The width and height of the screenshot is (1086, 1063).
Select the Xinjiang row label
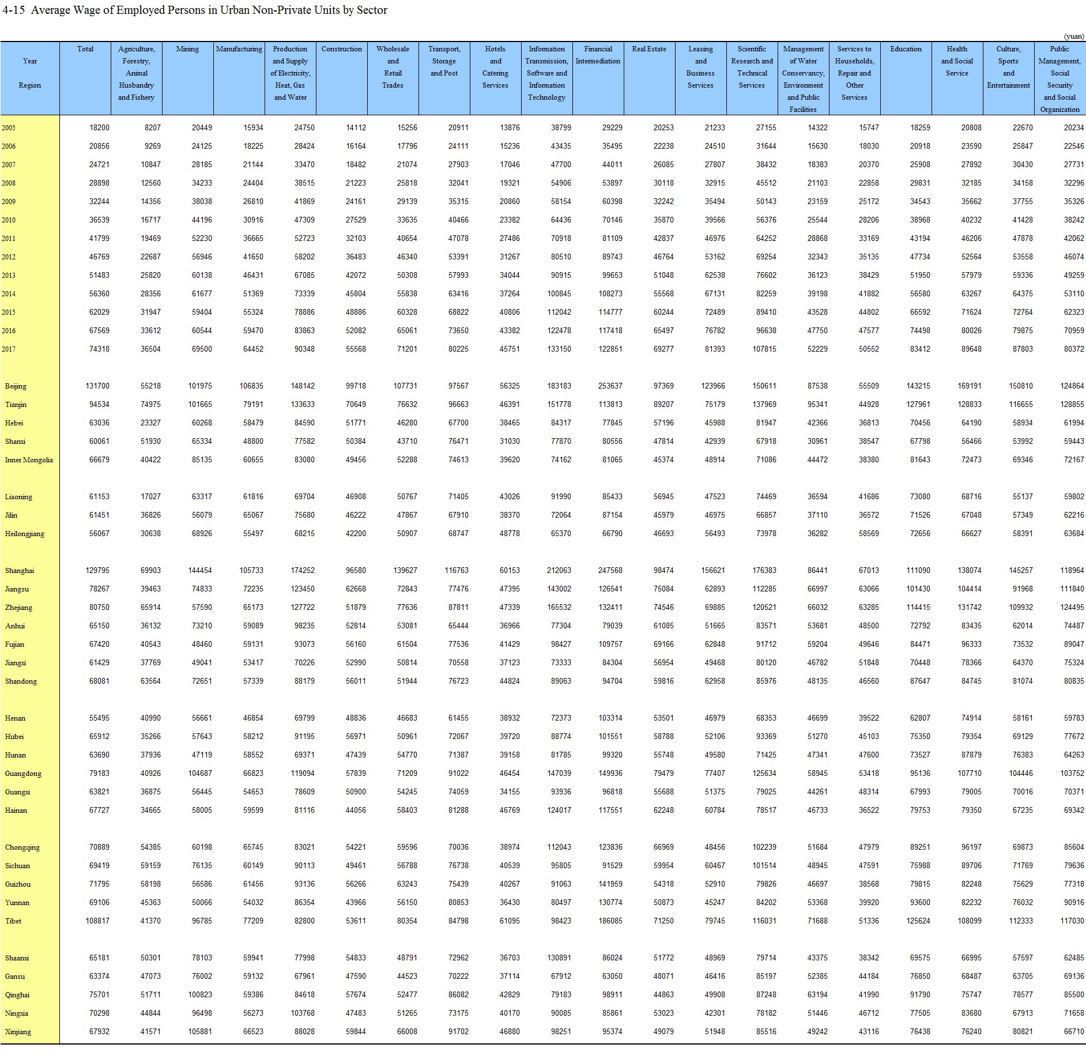click(18, 1032)
